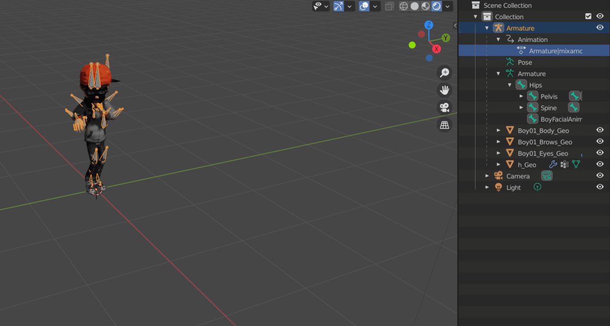
Task: Open the viewport zoom tool
Action: coord(445,73)
